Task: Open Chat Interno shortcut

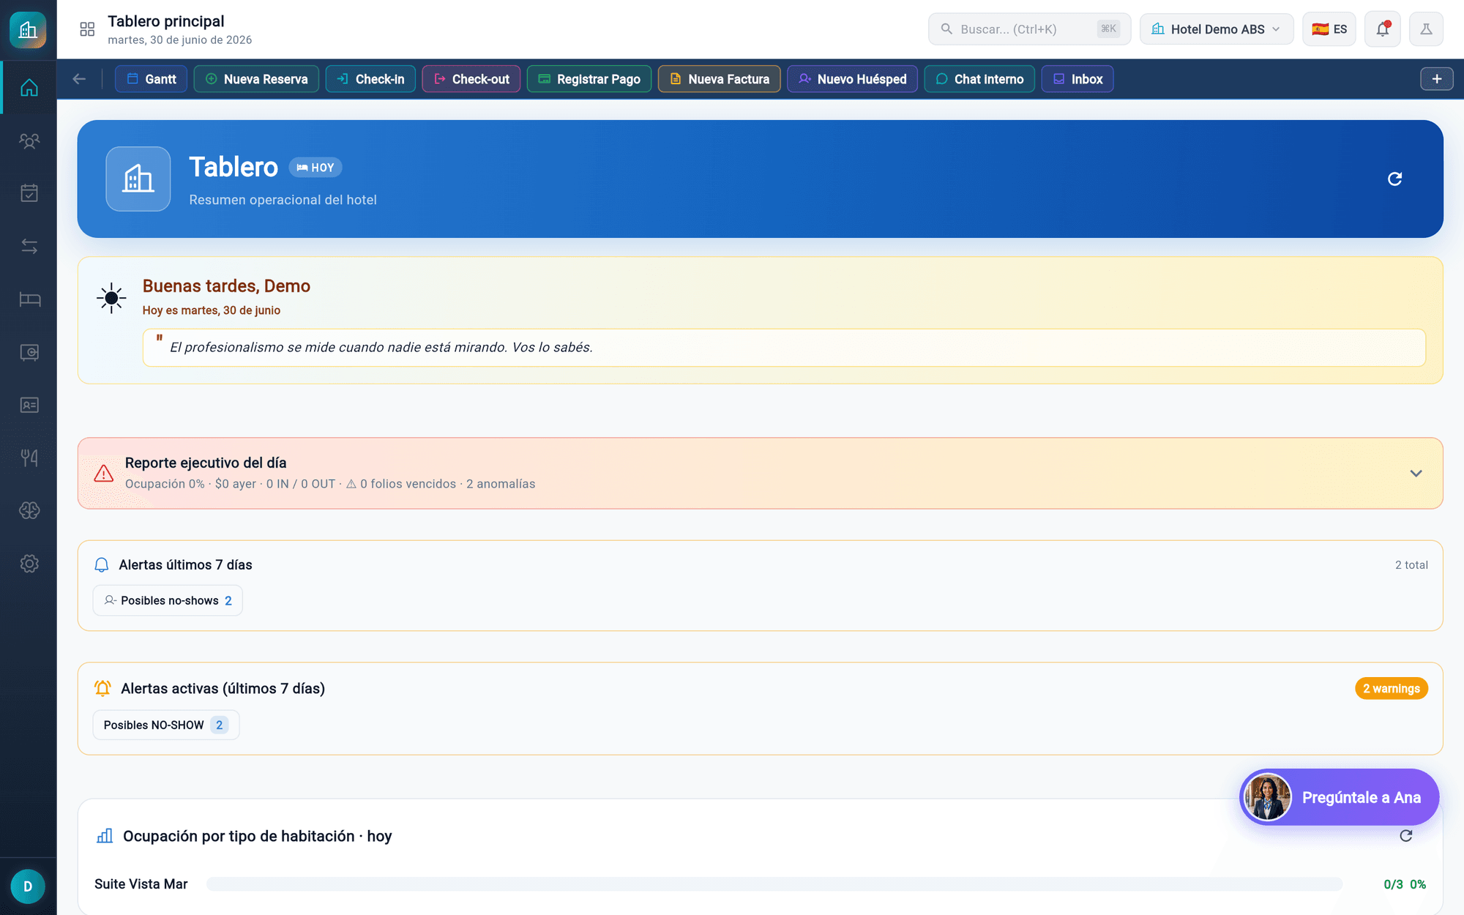Action: [979, 79]
